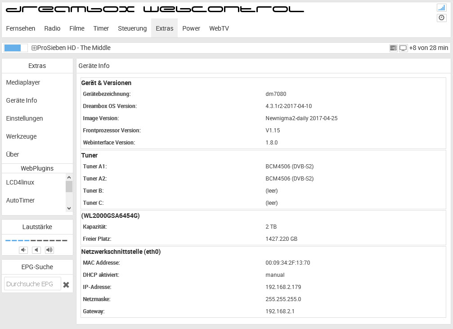
Task: Click the Durchsuche EPG search field
Action: [32, 284]
